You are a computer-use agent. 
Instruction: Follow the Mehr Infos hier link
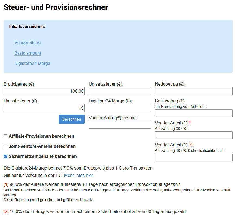click(x=79, y=175)
